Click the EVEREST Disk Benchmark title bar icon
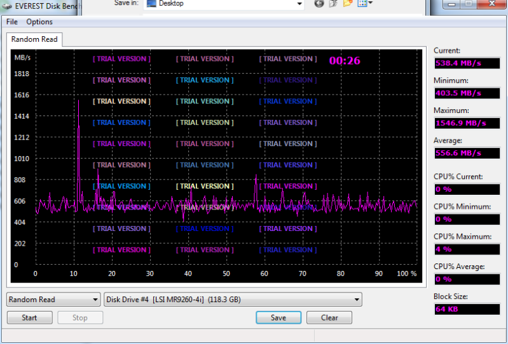508x344 pixels. pyautogui.click(x=6, y=6)
